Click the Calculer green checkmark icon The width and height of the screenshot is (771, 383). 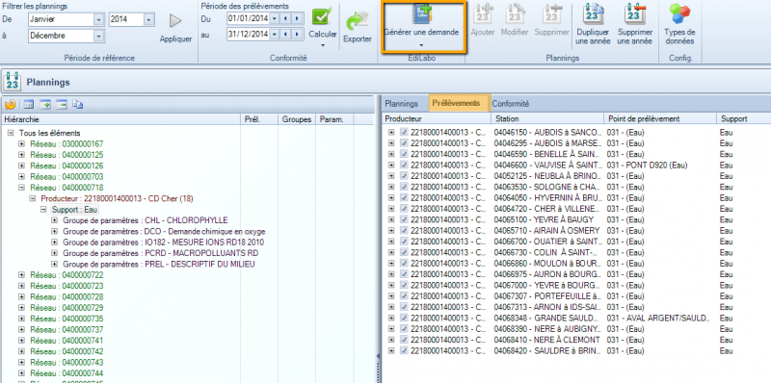coord(322,17)
